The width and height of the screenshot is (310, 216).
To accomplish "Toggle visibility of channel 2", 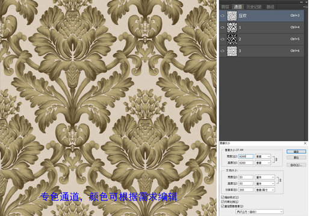I will click(x=223, y=39).
